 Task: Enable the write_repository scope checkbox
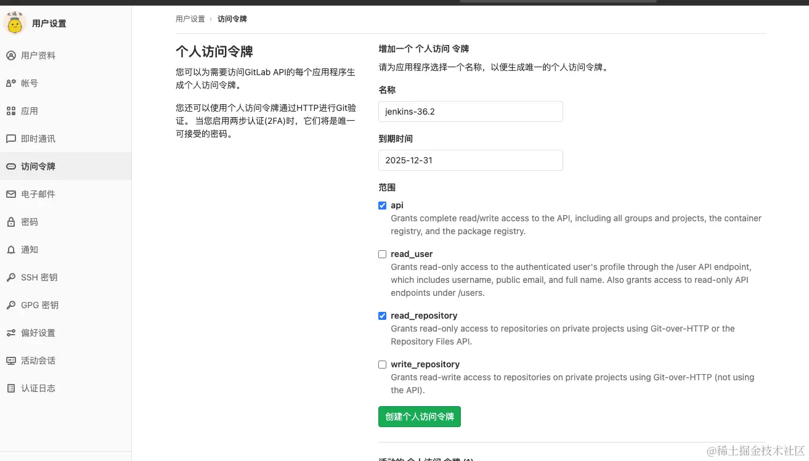click(382, 364)
